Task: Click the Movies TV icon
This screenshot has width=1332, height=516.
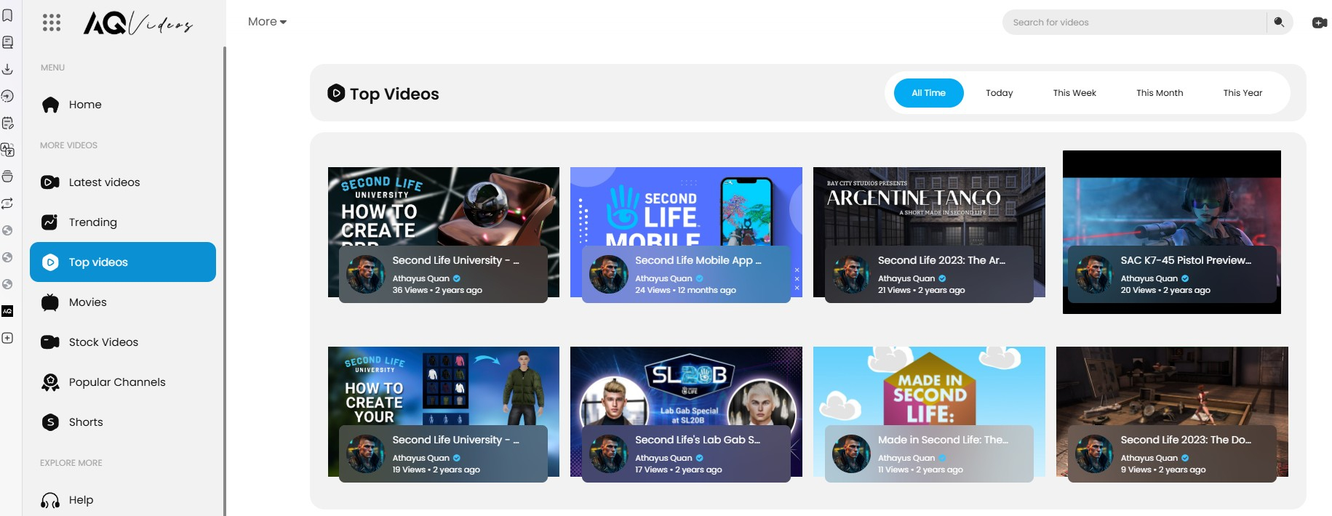Action: coord(50,302)
